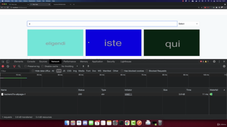
Task: Click the yellow warning count badge
Action: [x=206, y=61]
